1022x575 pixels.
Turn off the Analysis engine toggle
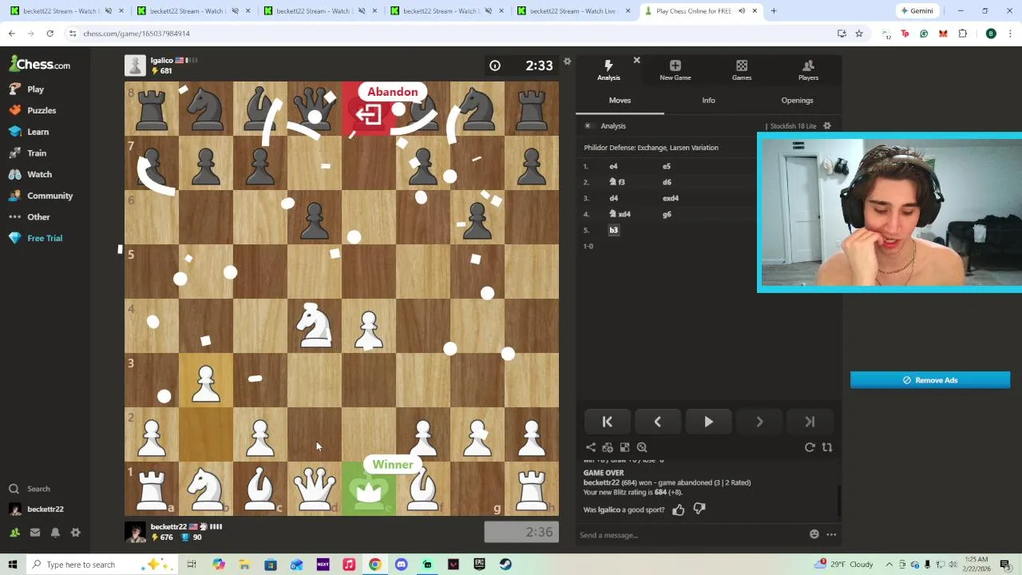coord(588,126)
